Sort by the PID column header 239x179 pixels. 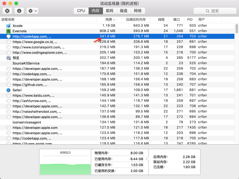[x=190, y=19]
